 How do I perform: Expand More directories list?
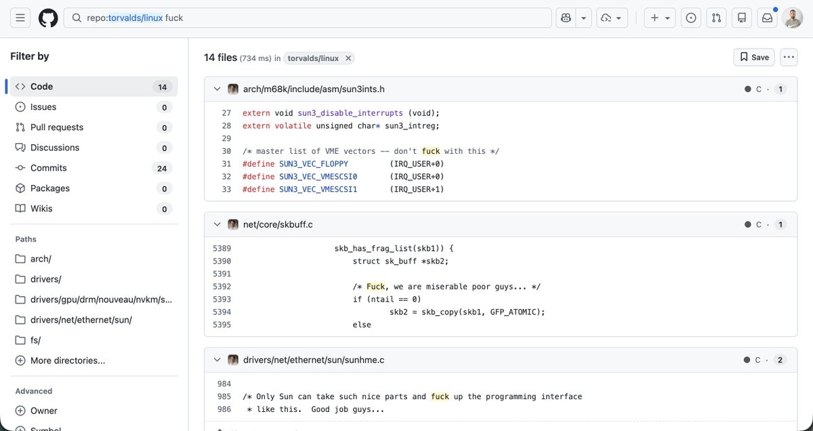(x=93, y=361)
